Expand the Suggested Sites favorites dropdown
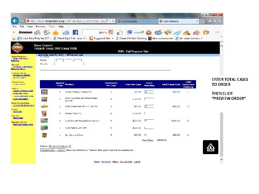This screenshot has height=194, width=259. pos(113,38)
